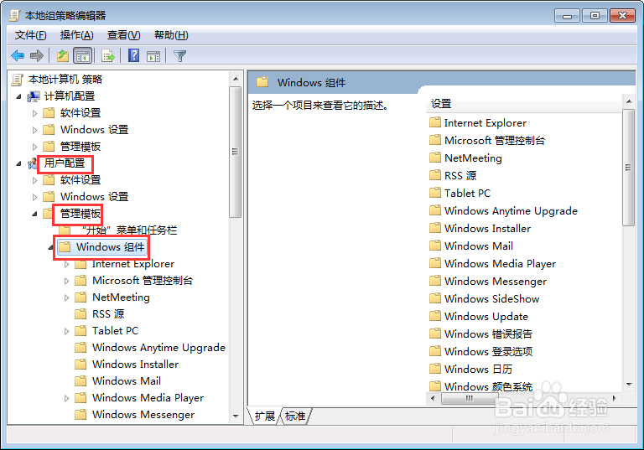Screen dimensions: 644x450
Task: Click folder icon beside Windows Mail in right list
Action: click(x=435, y=246)
